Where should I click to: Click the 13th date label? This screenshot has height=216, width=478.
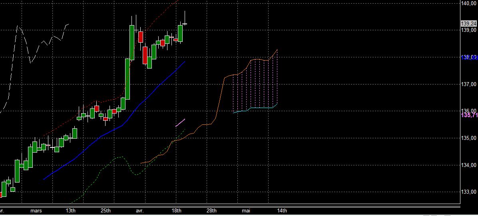click(x=70, y=210)
